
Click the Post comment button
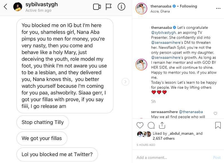(x=217, y=157)
